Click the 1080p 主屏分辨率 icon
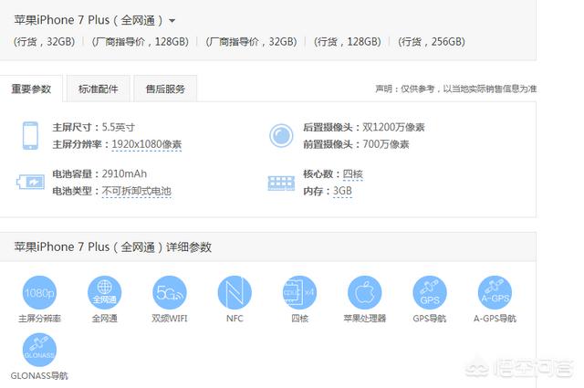584x388 pixels. (39, 292)
